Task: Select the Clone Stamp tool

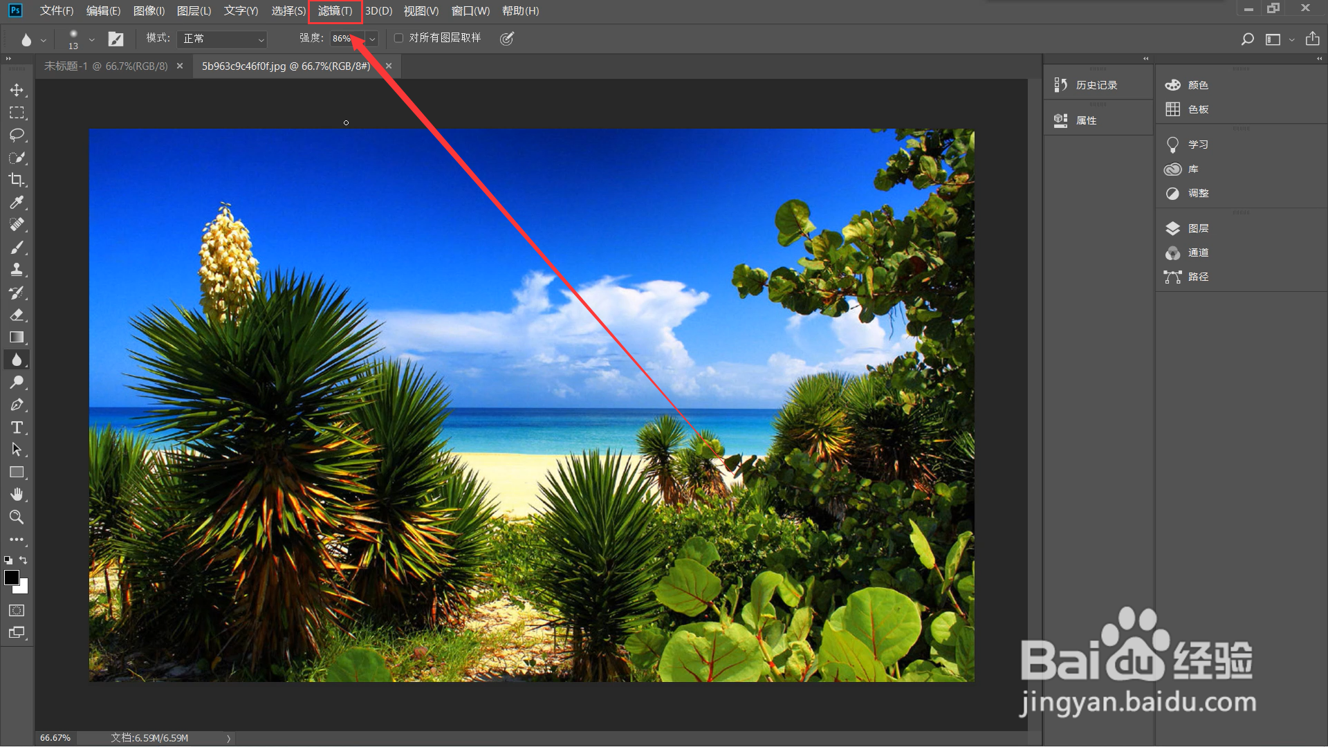Action: point(17,270)
